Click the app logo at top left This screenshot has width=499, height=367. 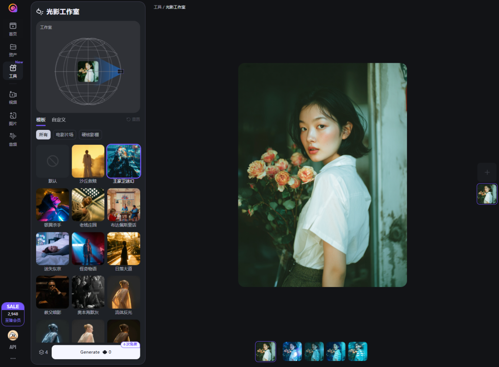tap(13, 8)
